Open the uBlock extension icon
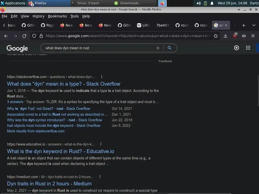 point(235,35)
